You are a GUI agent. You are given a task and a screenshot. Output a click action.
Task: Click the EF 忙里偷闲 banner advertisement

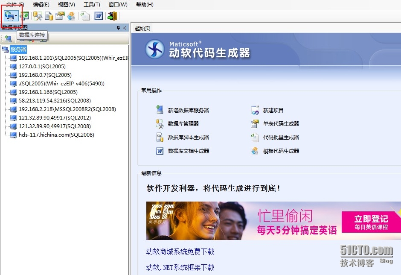(x=273, y=221)
